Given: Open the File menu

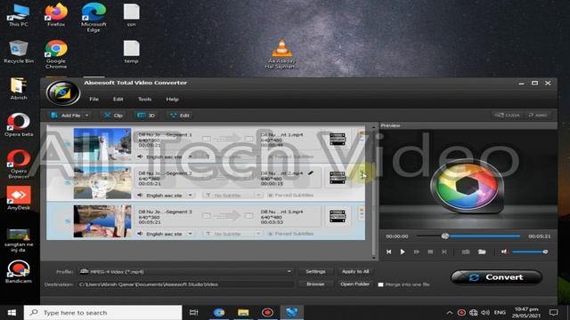Looking at the screenshot, I should [94, 99].
